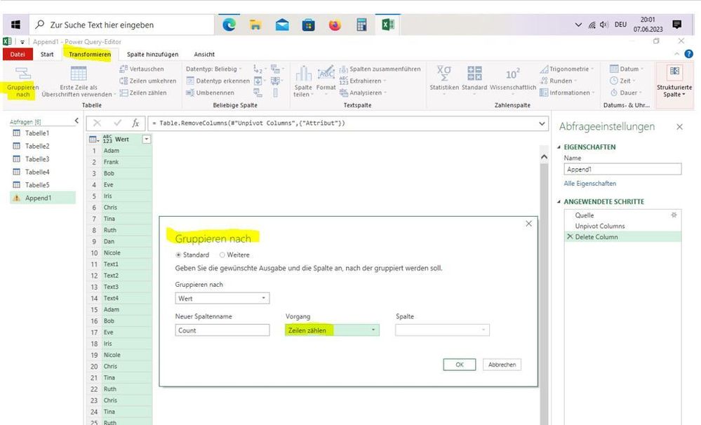Click Zeilen zählen in the Tabelle group
The height and width of the screenshot is (425, 701).
(143, 93)
